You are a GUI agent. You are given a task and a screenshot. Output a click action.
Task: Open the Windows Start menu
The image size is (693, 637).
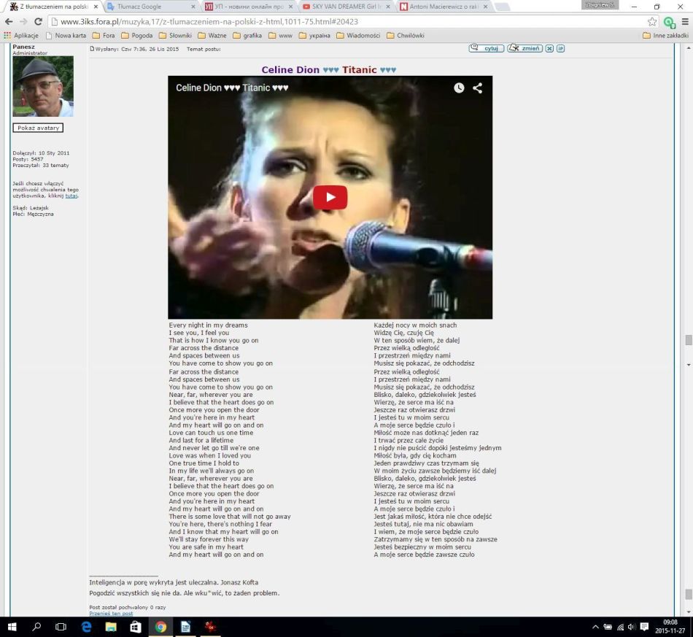pyautogui.click(x=12, y=627)
